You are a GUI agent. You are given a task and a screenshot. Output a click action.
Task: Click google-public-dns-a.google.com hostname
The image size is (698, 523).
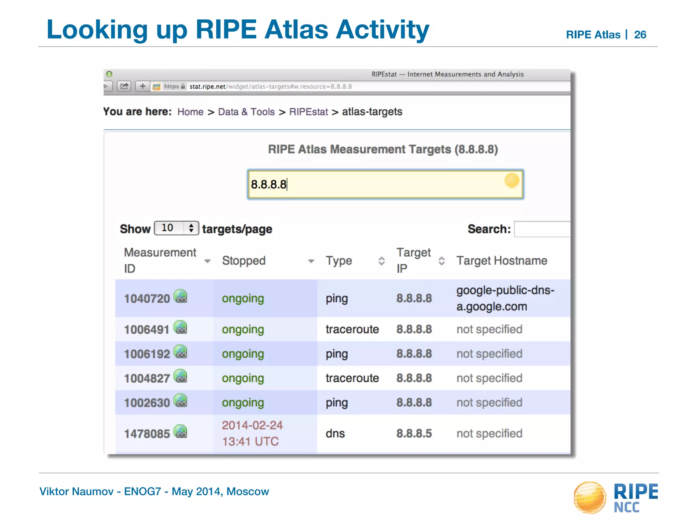point(505,298)
